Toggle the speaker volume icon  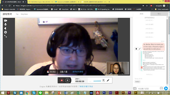(5, 28)
